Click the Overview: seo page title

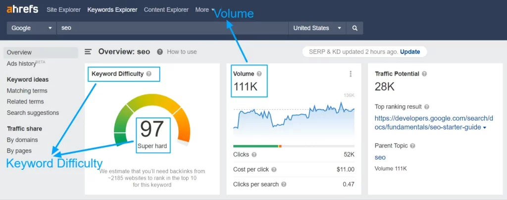pyautogui.click(x=124, y=51)
